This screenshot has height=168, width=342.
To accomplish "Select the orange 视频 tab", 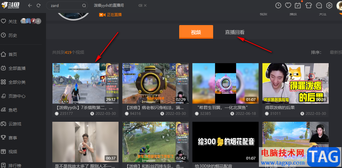I will pos(196,32).
